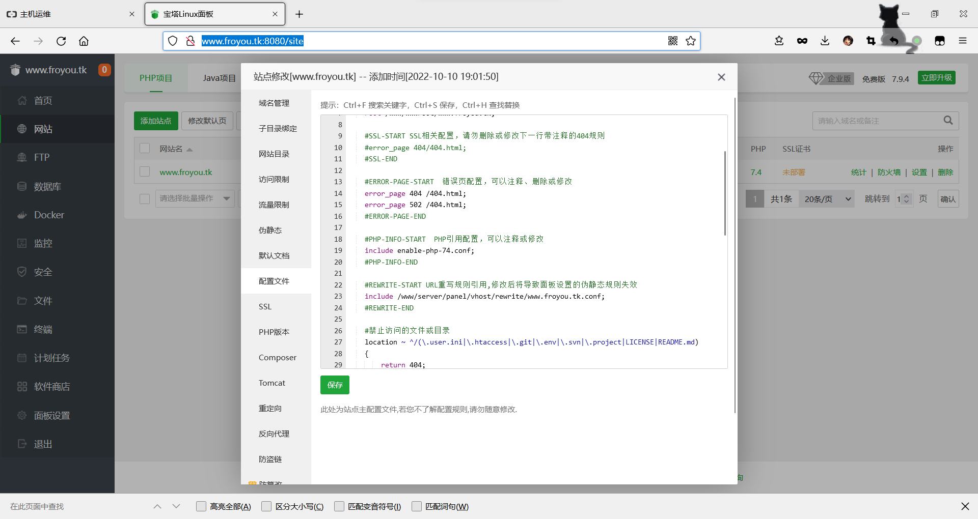Click the code editor vertical scrollbar
Screen dimensions: 978x519
[725, 193]
